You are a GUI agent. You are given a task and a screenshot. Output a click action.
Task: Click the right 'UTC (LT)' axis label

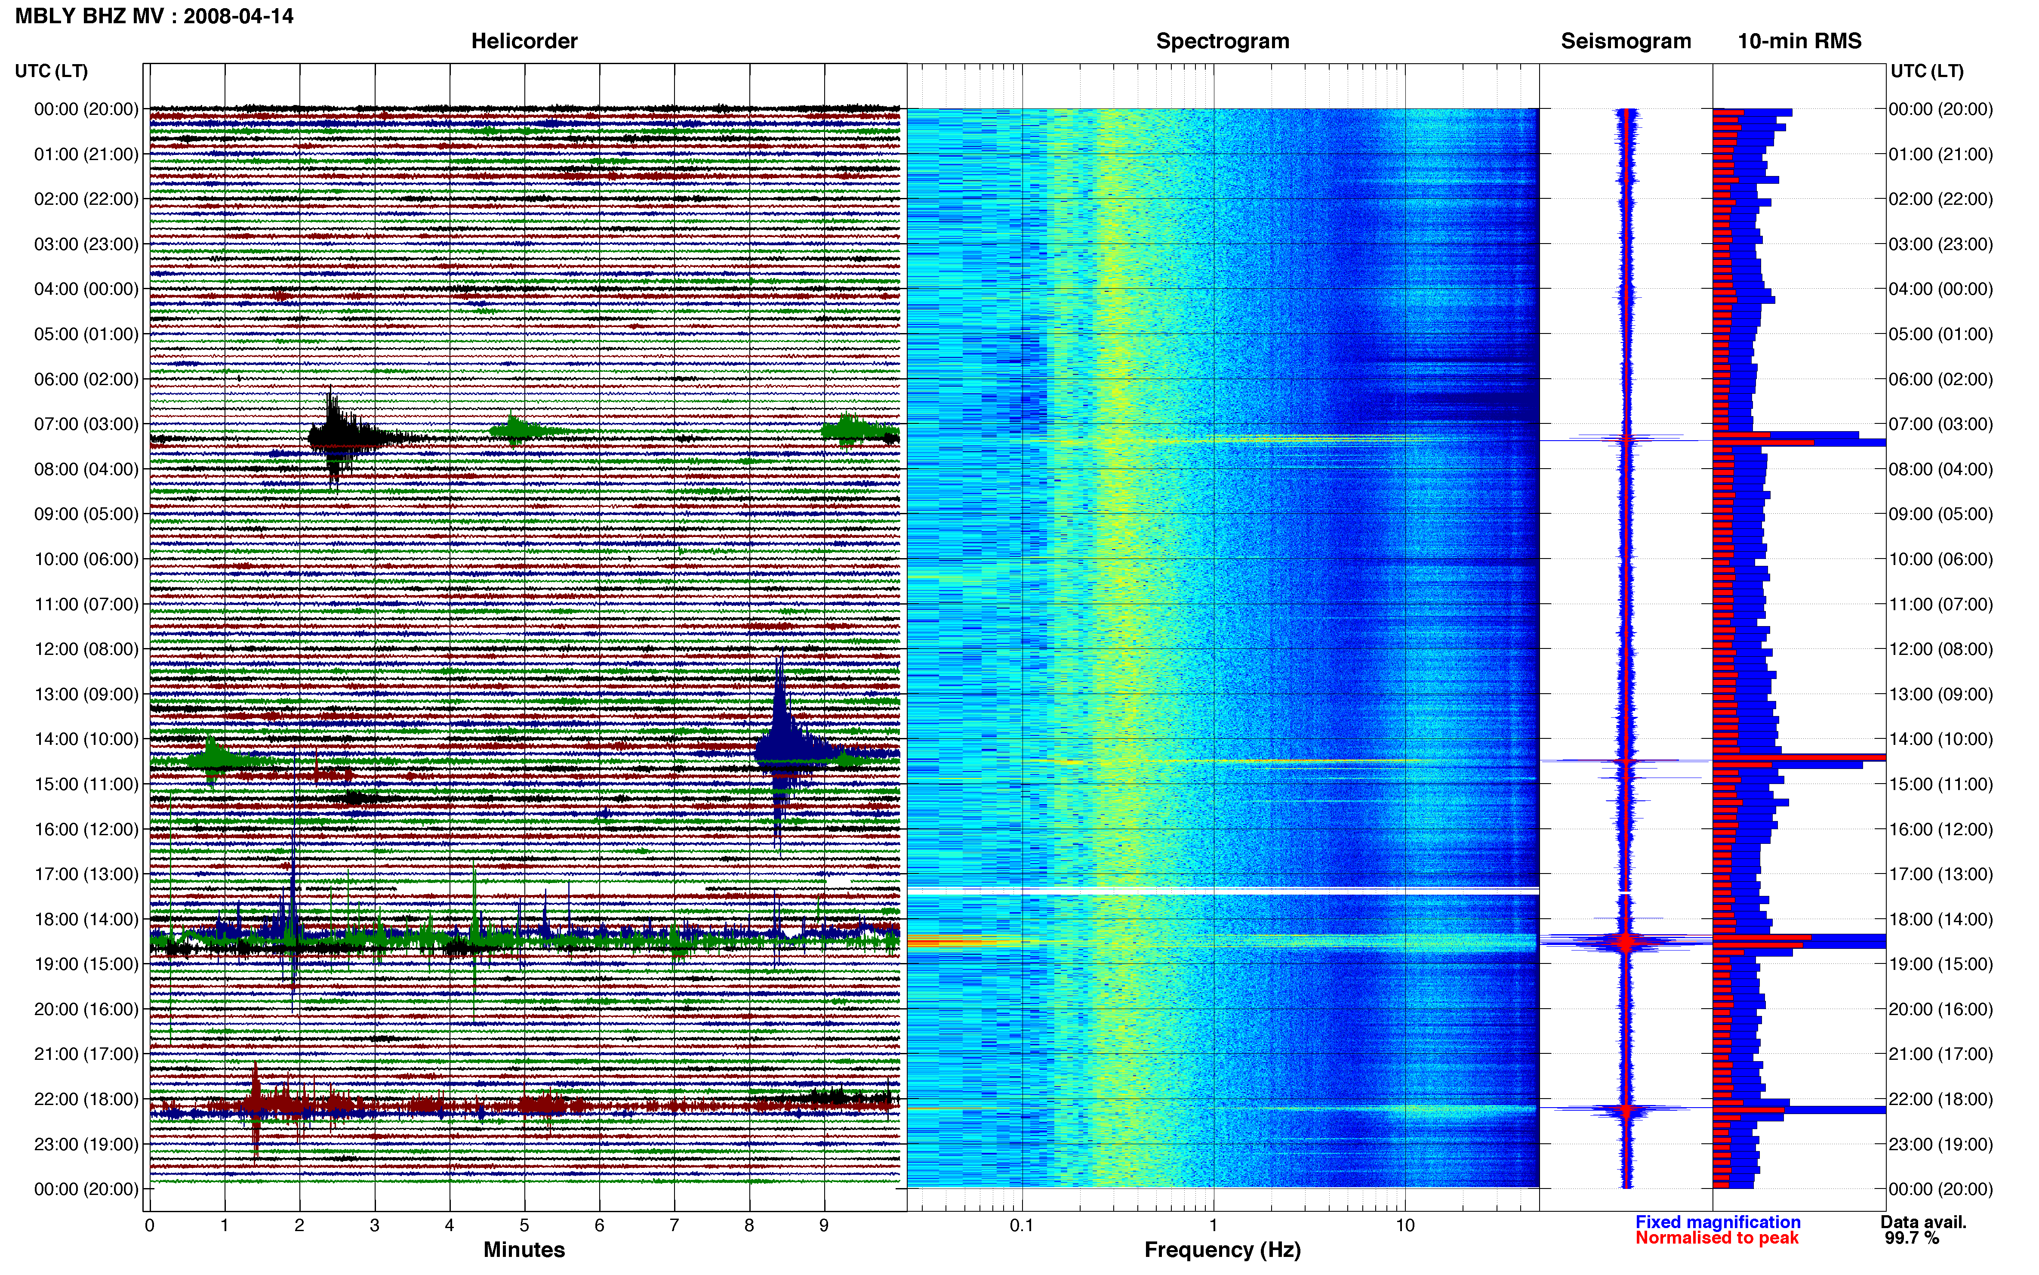click(1927, 71)
